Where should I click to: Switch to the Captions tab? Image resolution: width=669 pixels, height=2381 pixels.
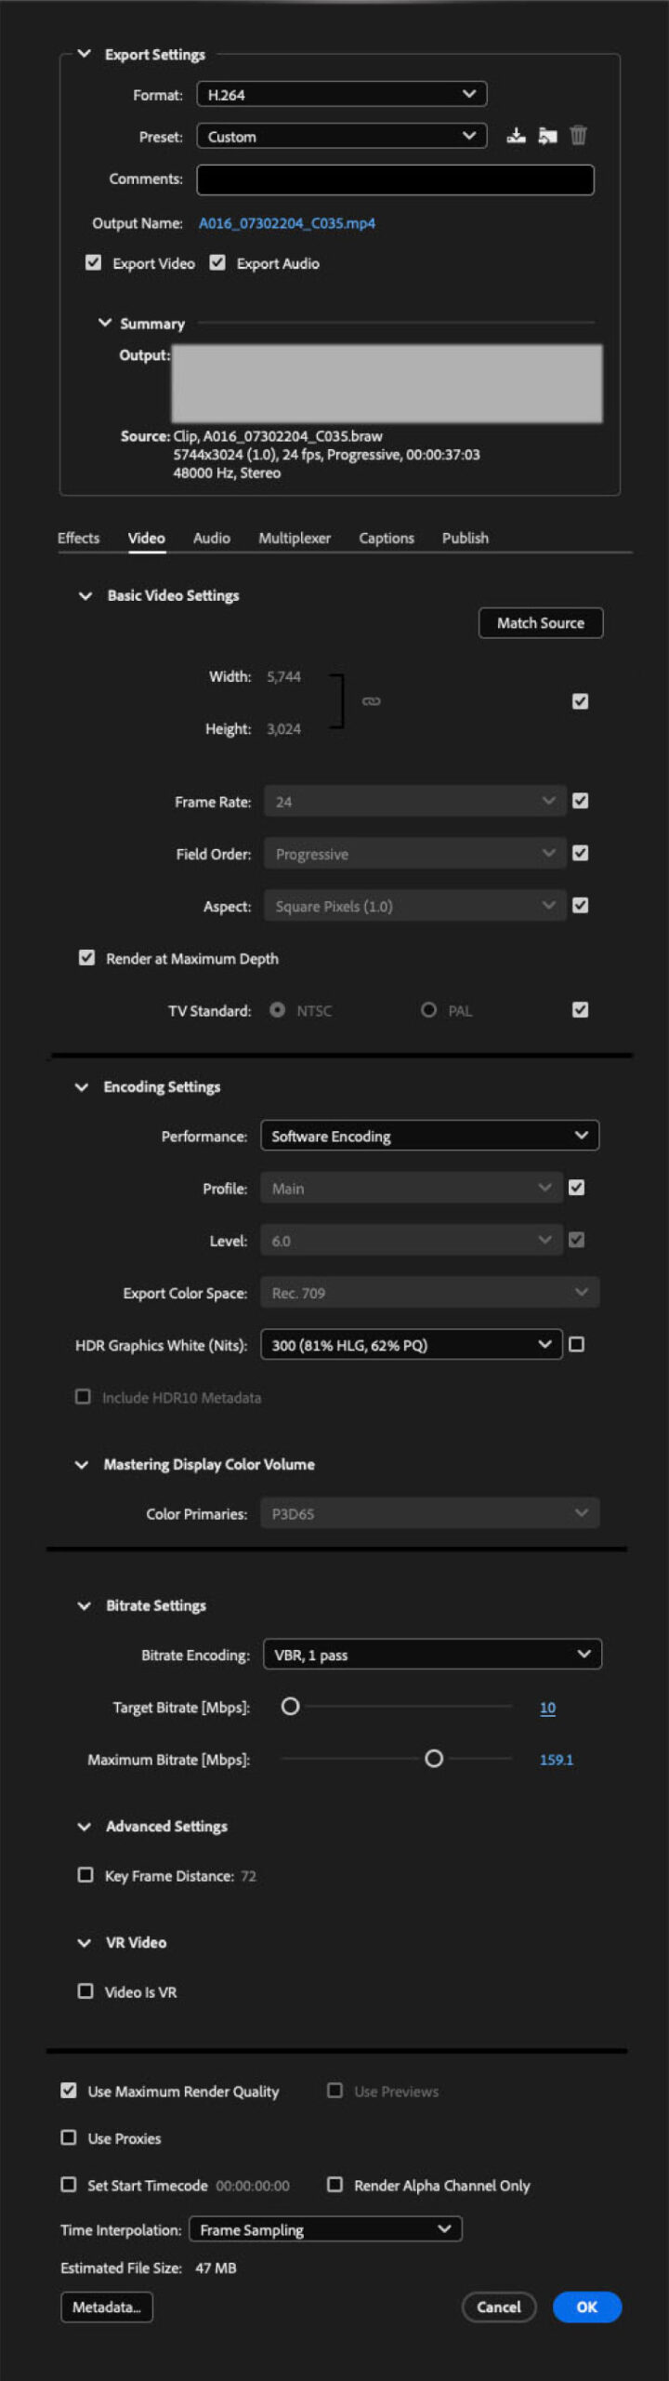387,538
